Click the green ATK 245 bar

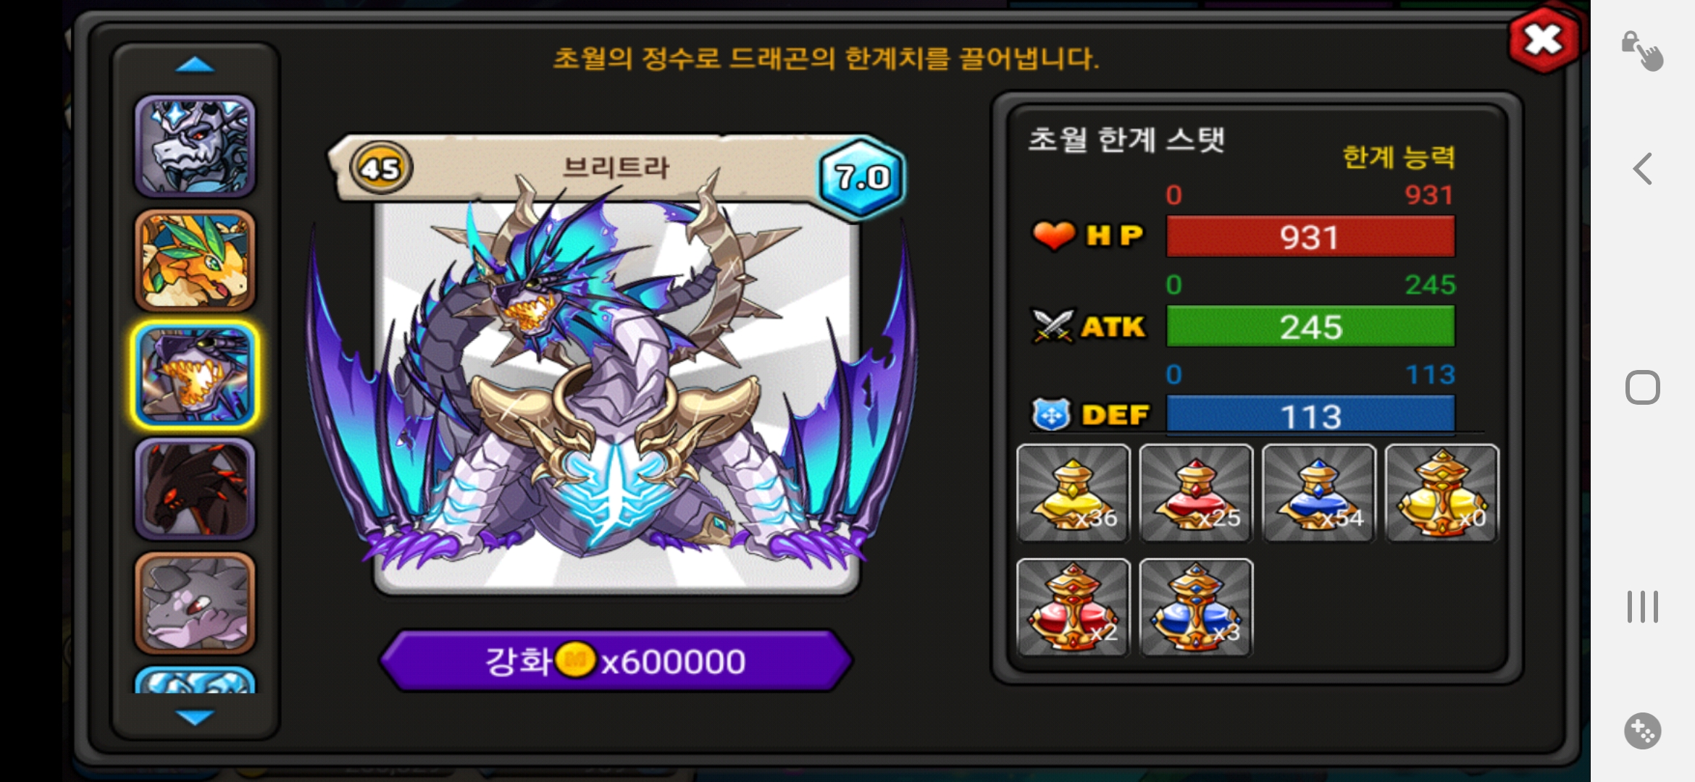(x=1310, y=327)
